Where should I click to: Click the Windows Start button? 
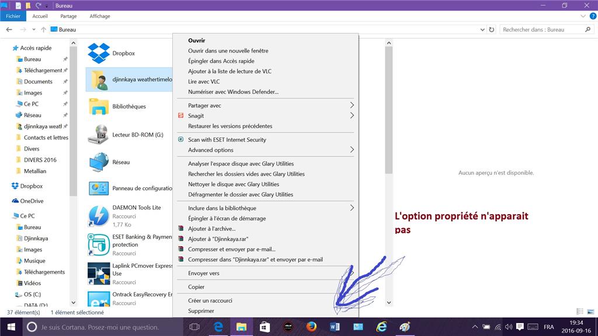[x=11, y=327]
